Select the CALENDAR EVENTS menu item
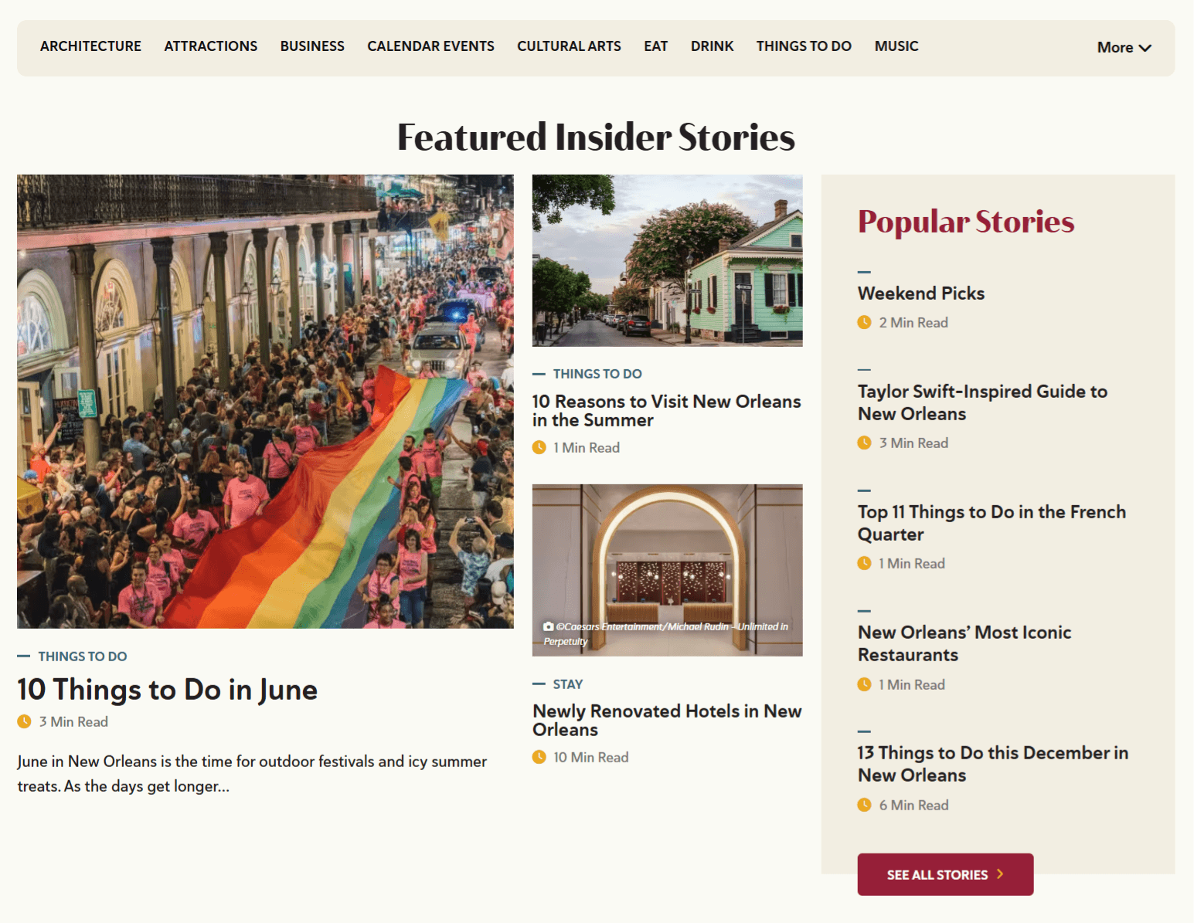The image size is (1194, 923). [x=430, y=46]
